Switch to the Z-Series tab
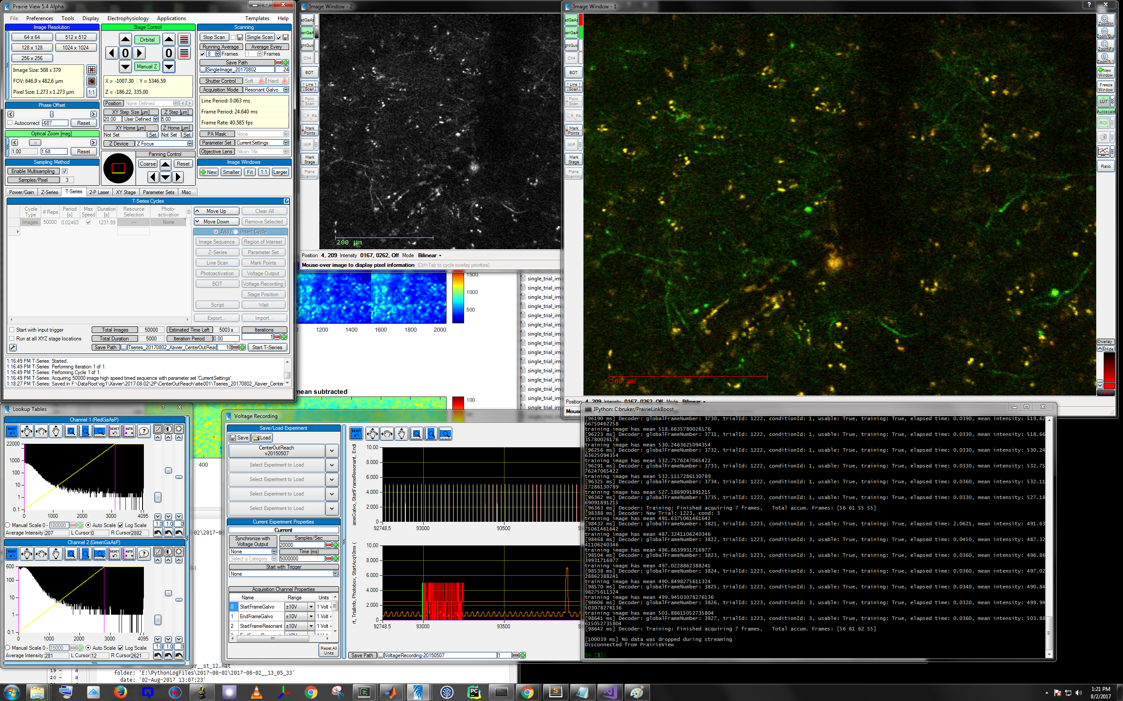Viewport: 1123px width, 701px height. [50, 192]
